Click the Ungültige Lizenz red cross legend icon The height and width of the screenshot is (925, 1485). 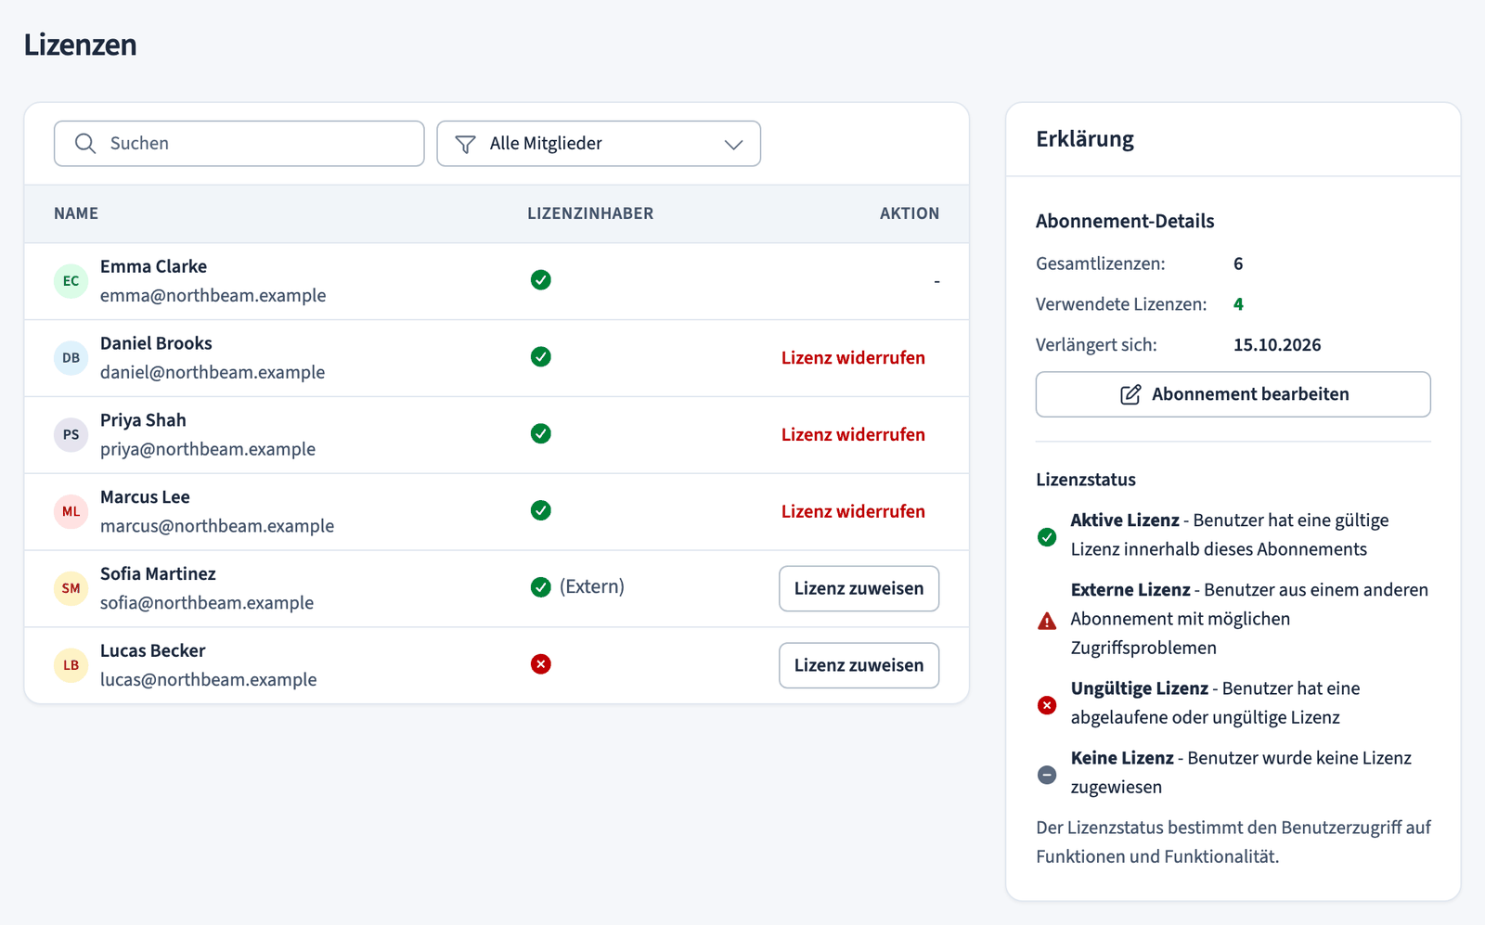click(1047, 705)
